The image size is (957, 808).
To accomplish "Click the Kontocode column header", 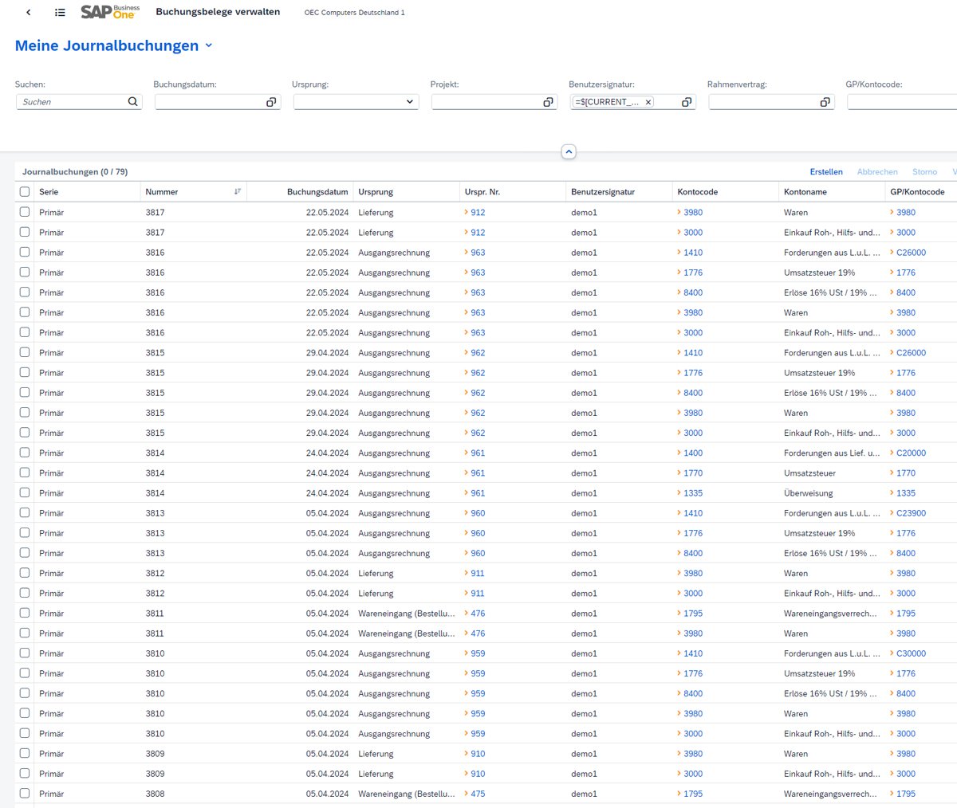I will pos(698,192).
